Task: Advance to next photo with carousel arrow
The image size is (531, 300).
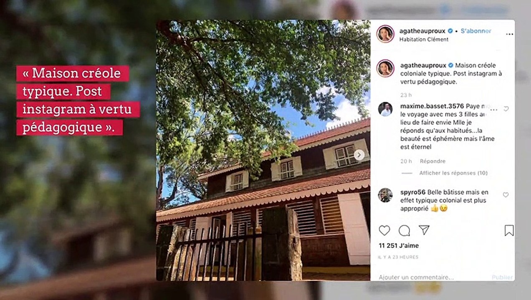Action: 359,155
